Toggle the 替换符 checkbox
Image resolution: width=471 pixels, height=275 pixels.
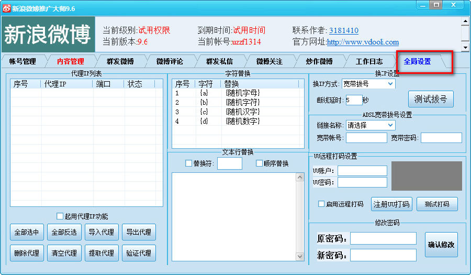coord(188,163)
